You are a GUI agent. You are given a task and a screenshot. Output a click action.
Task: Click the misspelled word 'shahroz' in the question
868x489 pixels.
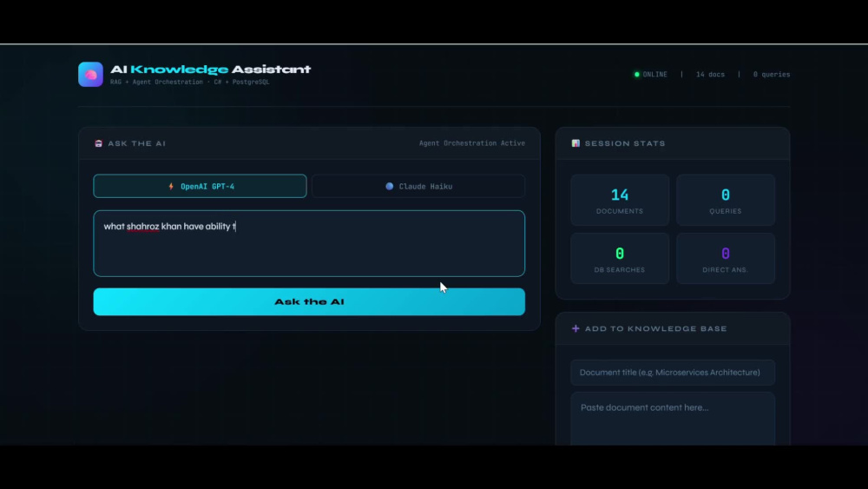(143, 227)
